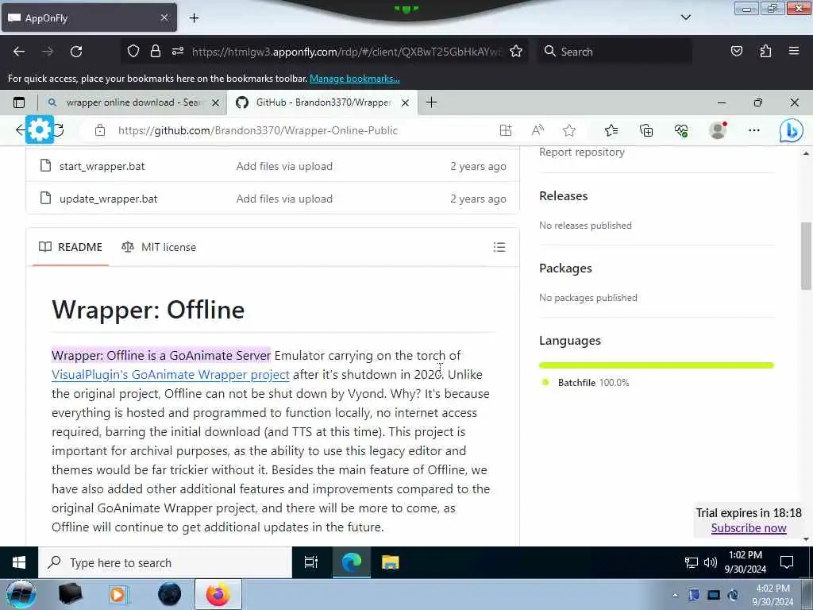
Task: Click the Edge icon in remote taskbar
Action: tap(351, 563)
